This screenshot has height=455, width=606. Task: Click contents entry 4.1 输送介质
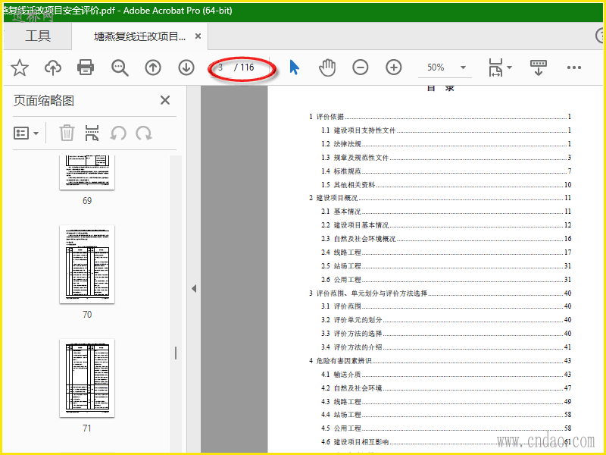pos(446,374)
